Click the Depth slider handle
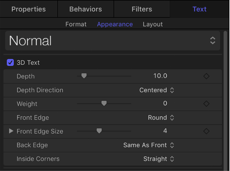The image size is (230, 171). coord(84,76)
